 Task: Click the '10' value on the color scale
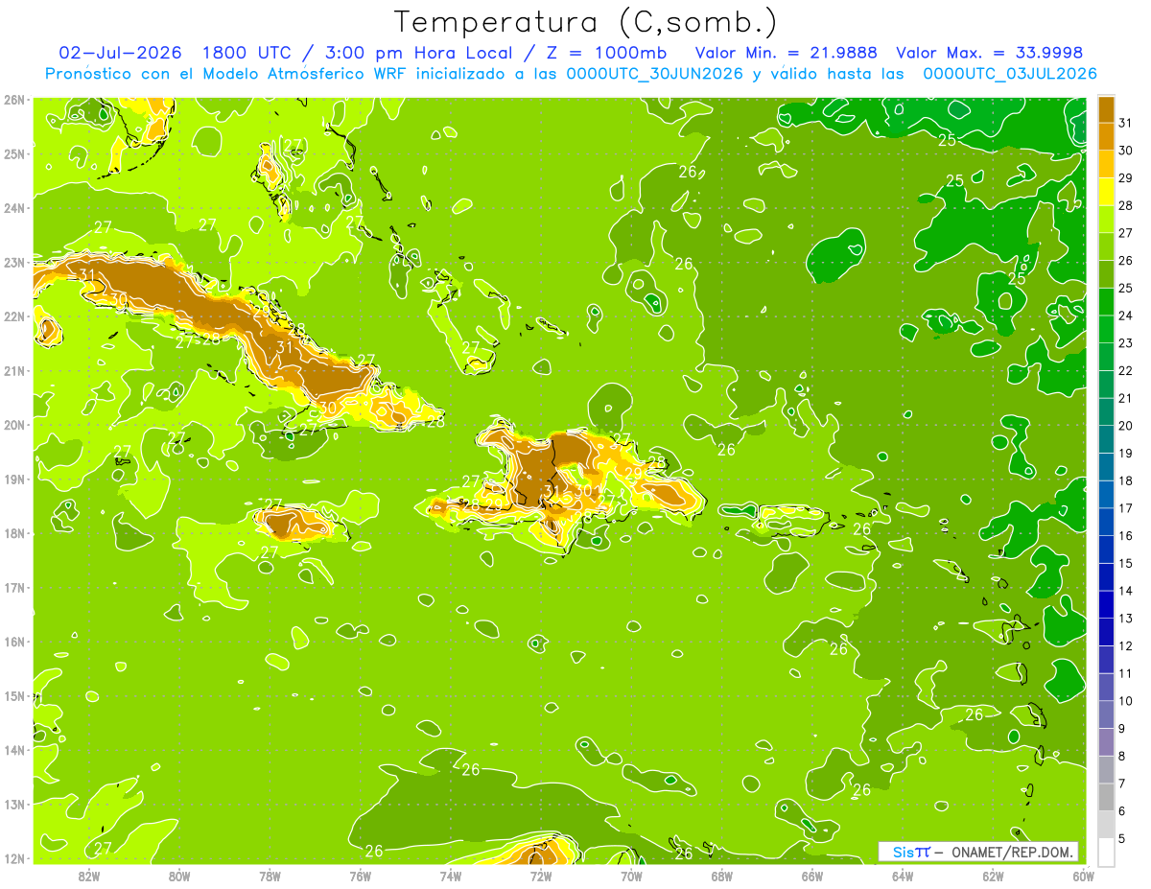pos(1125,701)
